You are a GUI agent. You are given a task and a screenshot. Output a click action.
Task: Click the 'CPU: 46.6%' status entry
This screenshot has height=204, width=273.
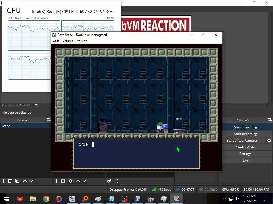(230, 189)
